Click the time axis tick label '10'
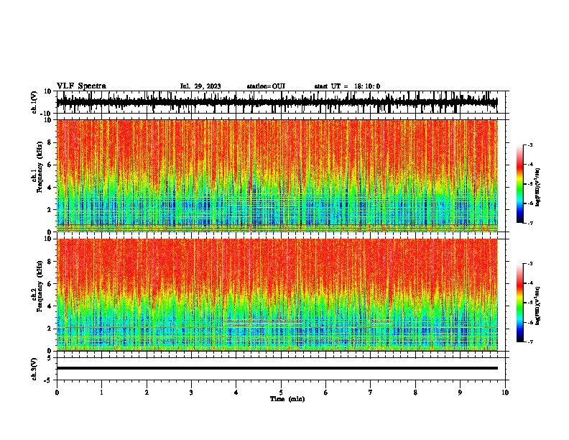The width and height of the screenshot is (569, 440). pyautogui.click(x=505, y=393)
